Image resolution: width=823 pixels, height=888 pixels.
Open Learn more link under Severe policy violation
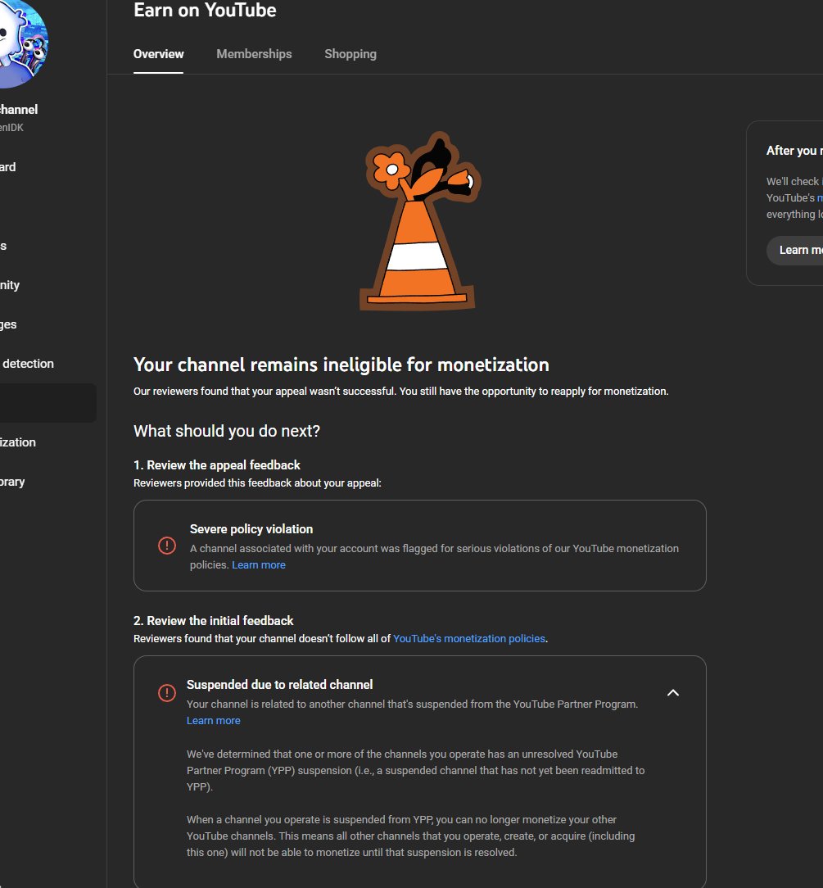pyautogui.click(x=259, y=564)
